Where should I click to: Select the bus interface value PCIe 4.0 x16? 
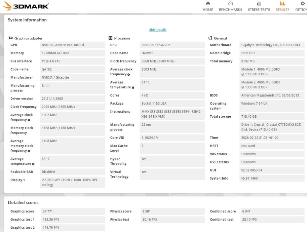click(72, 61)
